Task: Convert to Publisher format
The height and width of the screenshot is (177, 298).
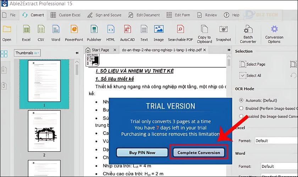Action: pyautogui.click(x=94, y=33)
